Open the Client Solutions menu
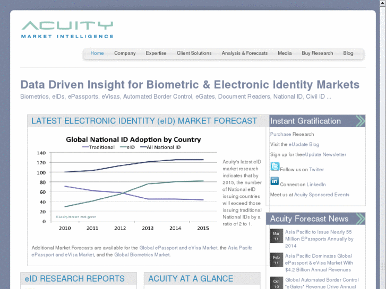The image size is (386, 289). [x=194, y=53]
